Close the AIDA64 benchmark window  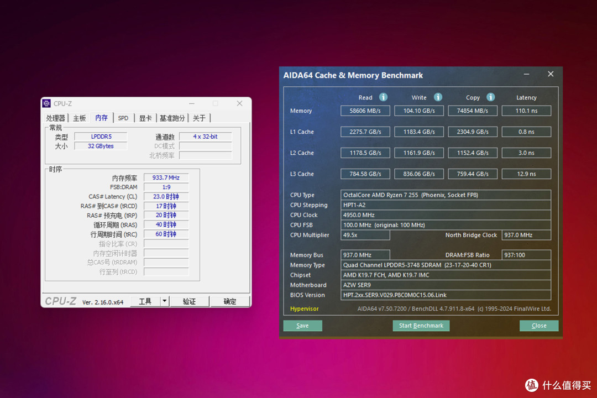(551, 74)
